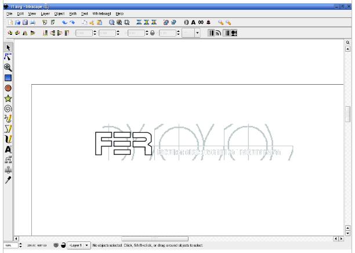Select the freehand Pencil tool

[x=8, y=119]
